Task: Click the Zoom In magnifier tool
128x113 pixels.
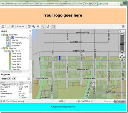Action: [33, 27]
